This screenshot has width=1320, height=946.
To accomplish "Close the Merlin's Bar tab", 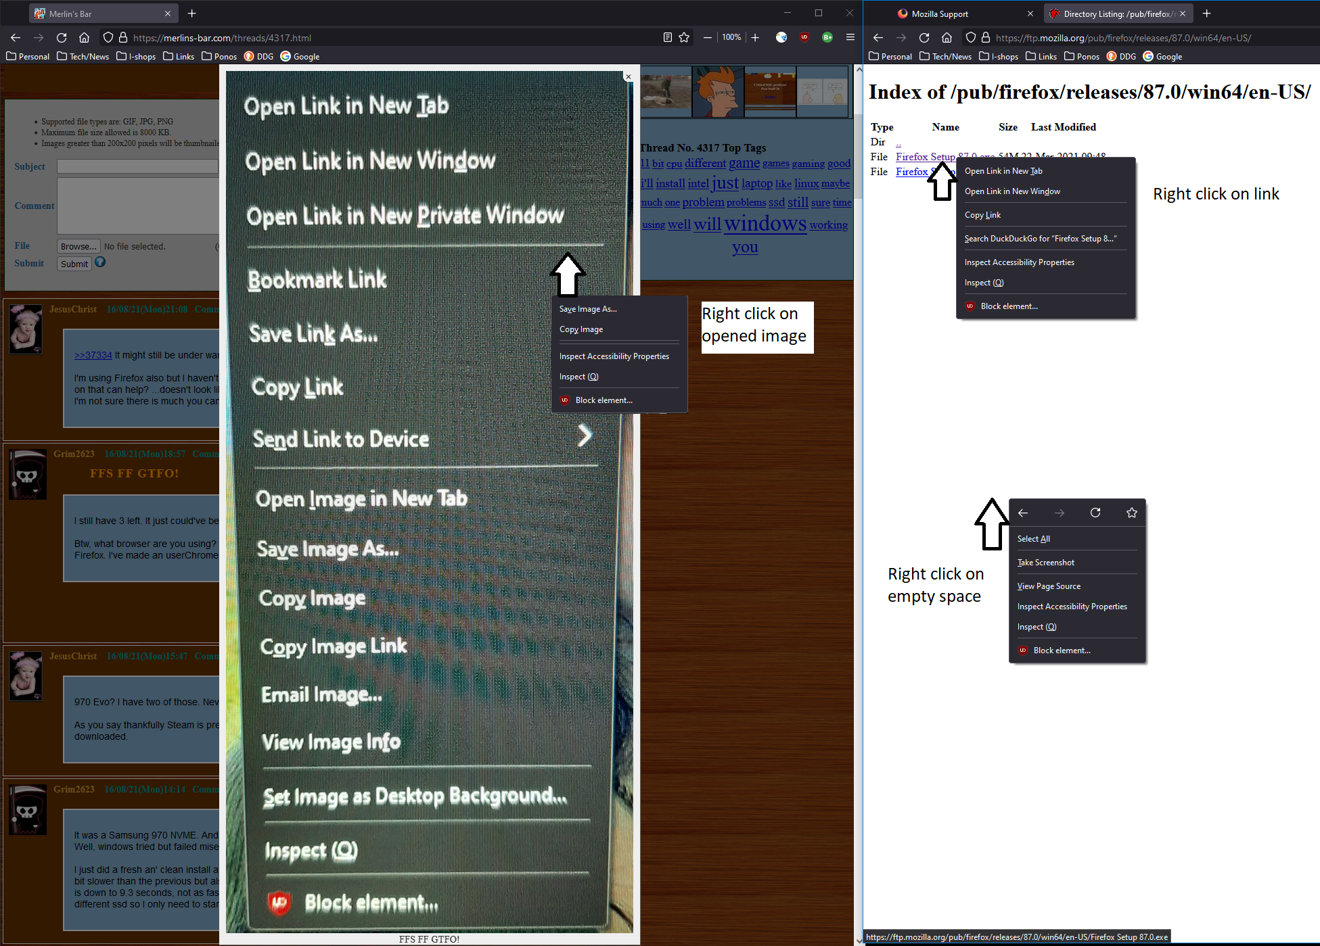I will tap(168, 14).
